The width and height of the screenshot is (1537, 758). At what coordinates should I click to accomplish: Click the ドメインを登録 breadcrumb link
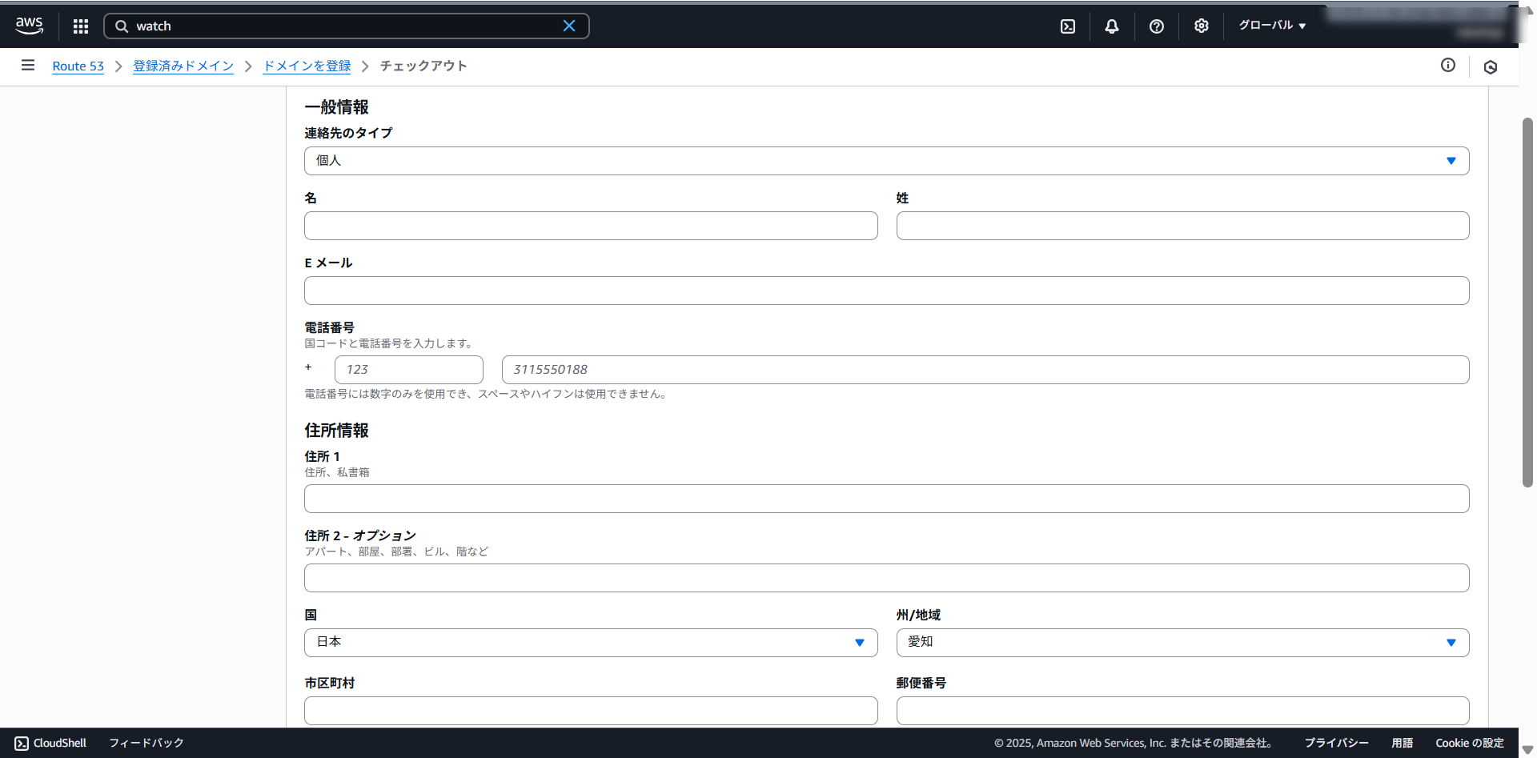click(307, 66)
